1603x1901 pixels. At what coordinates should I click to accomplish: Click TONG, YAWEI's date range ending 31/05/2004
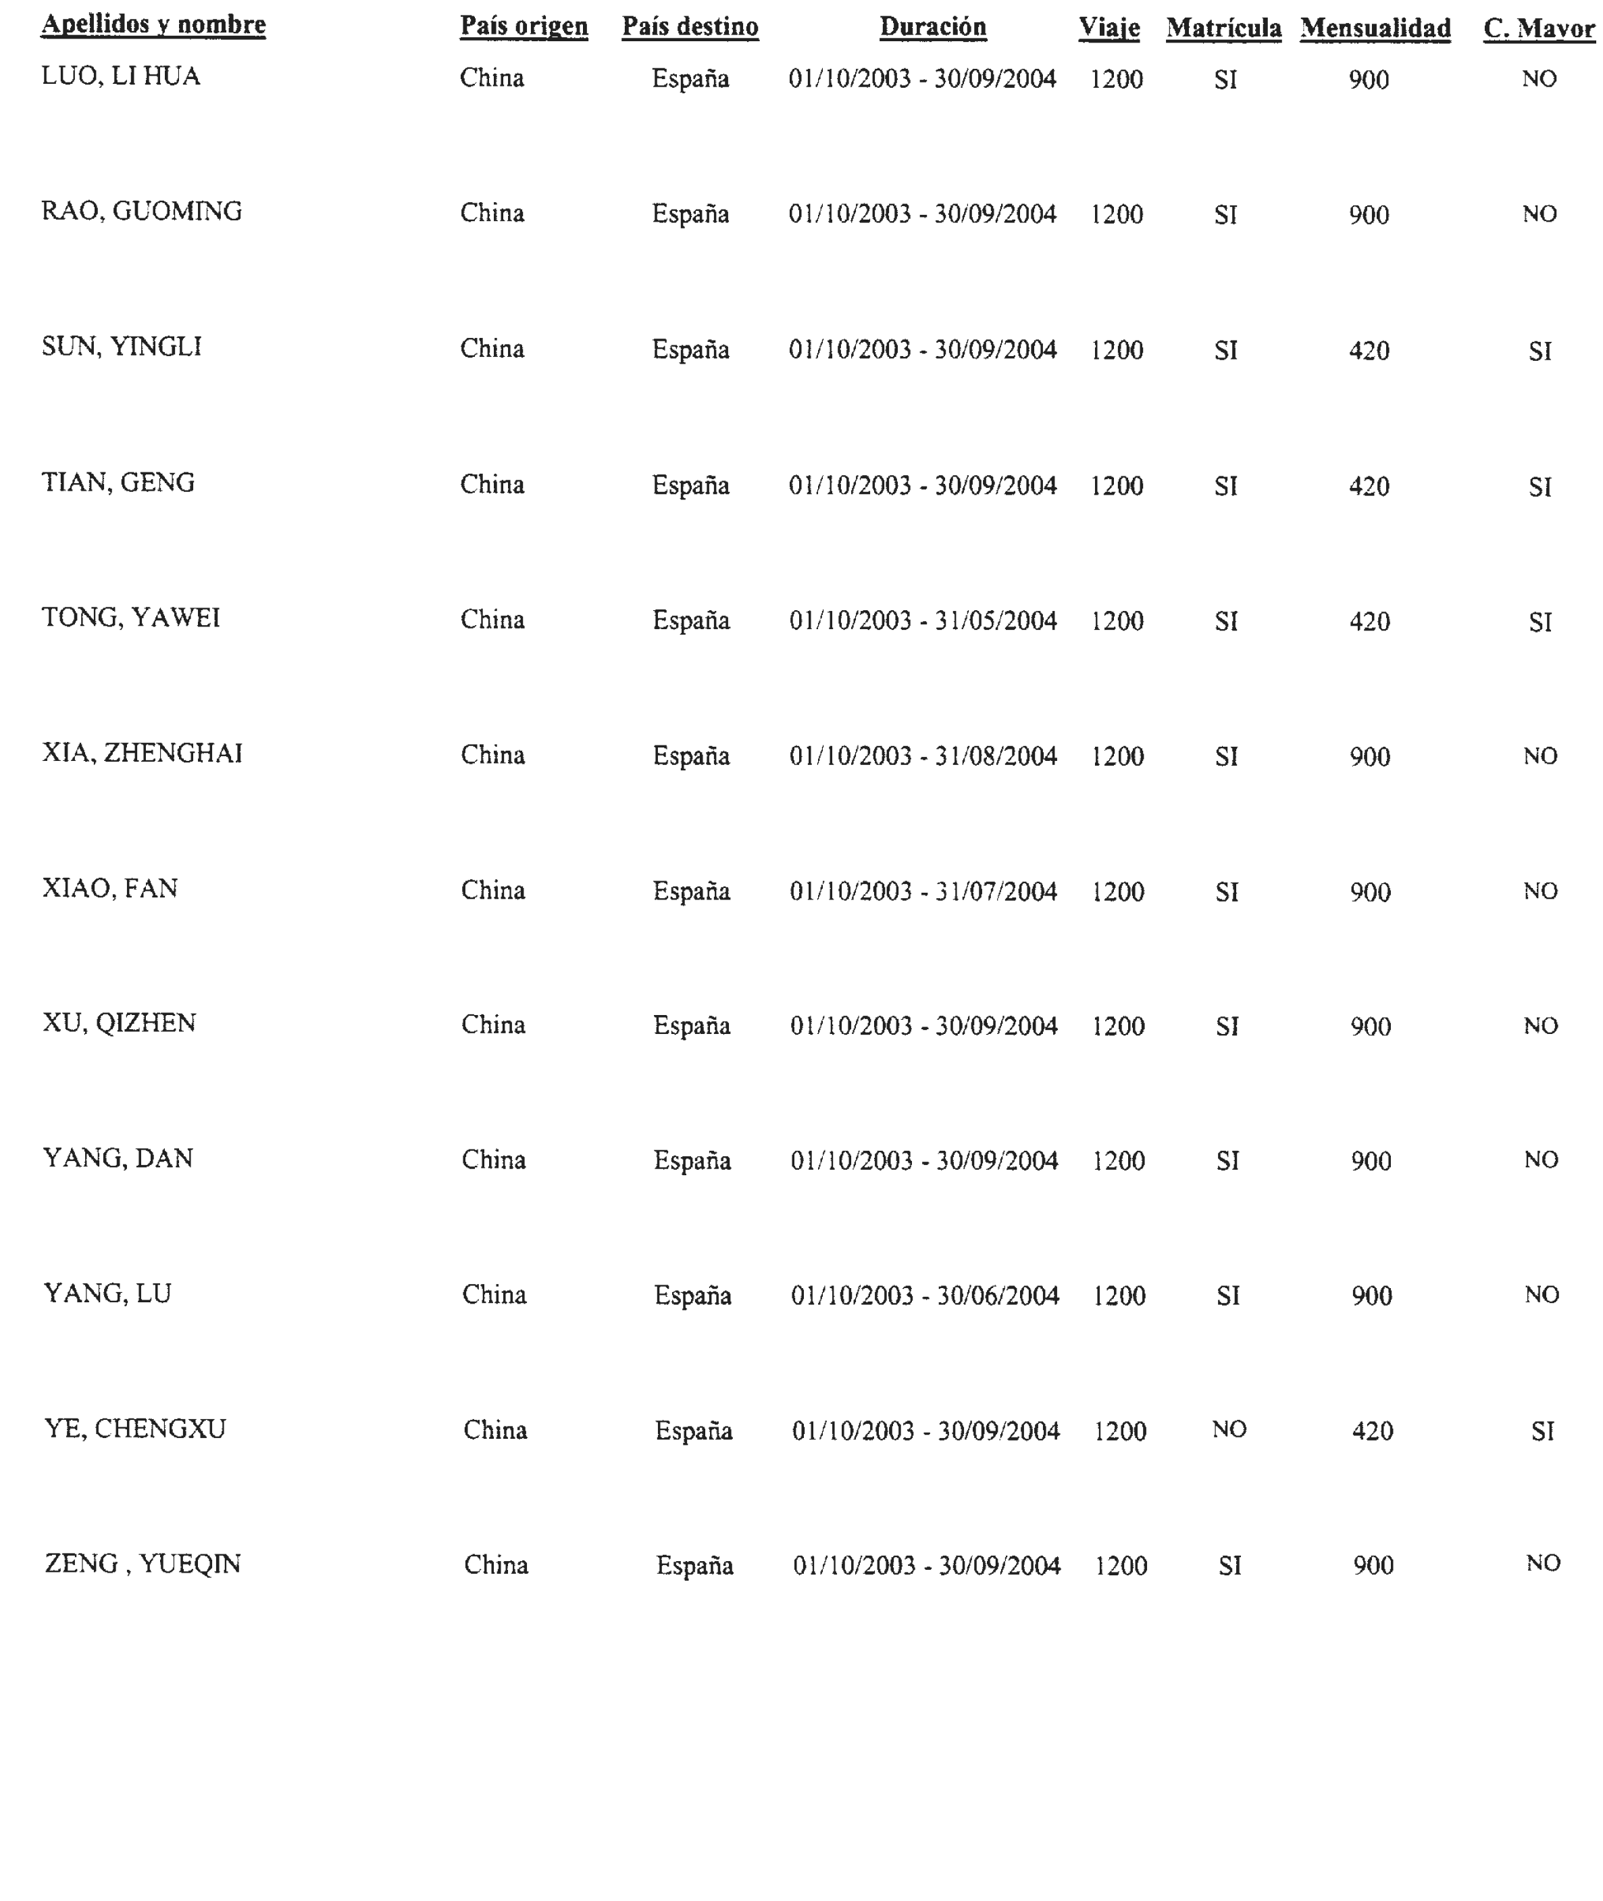pyautogui.click(x=923, y=621)
